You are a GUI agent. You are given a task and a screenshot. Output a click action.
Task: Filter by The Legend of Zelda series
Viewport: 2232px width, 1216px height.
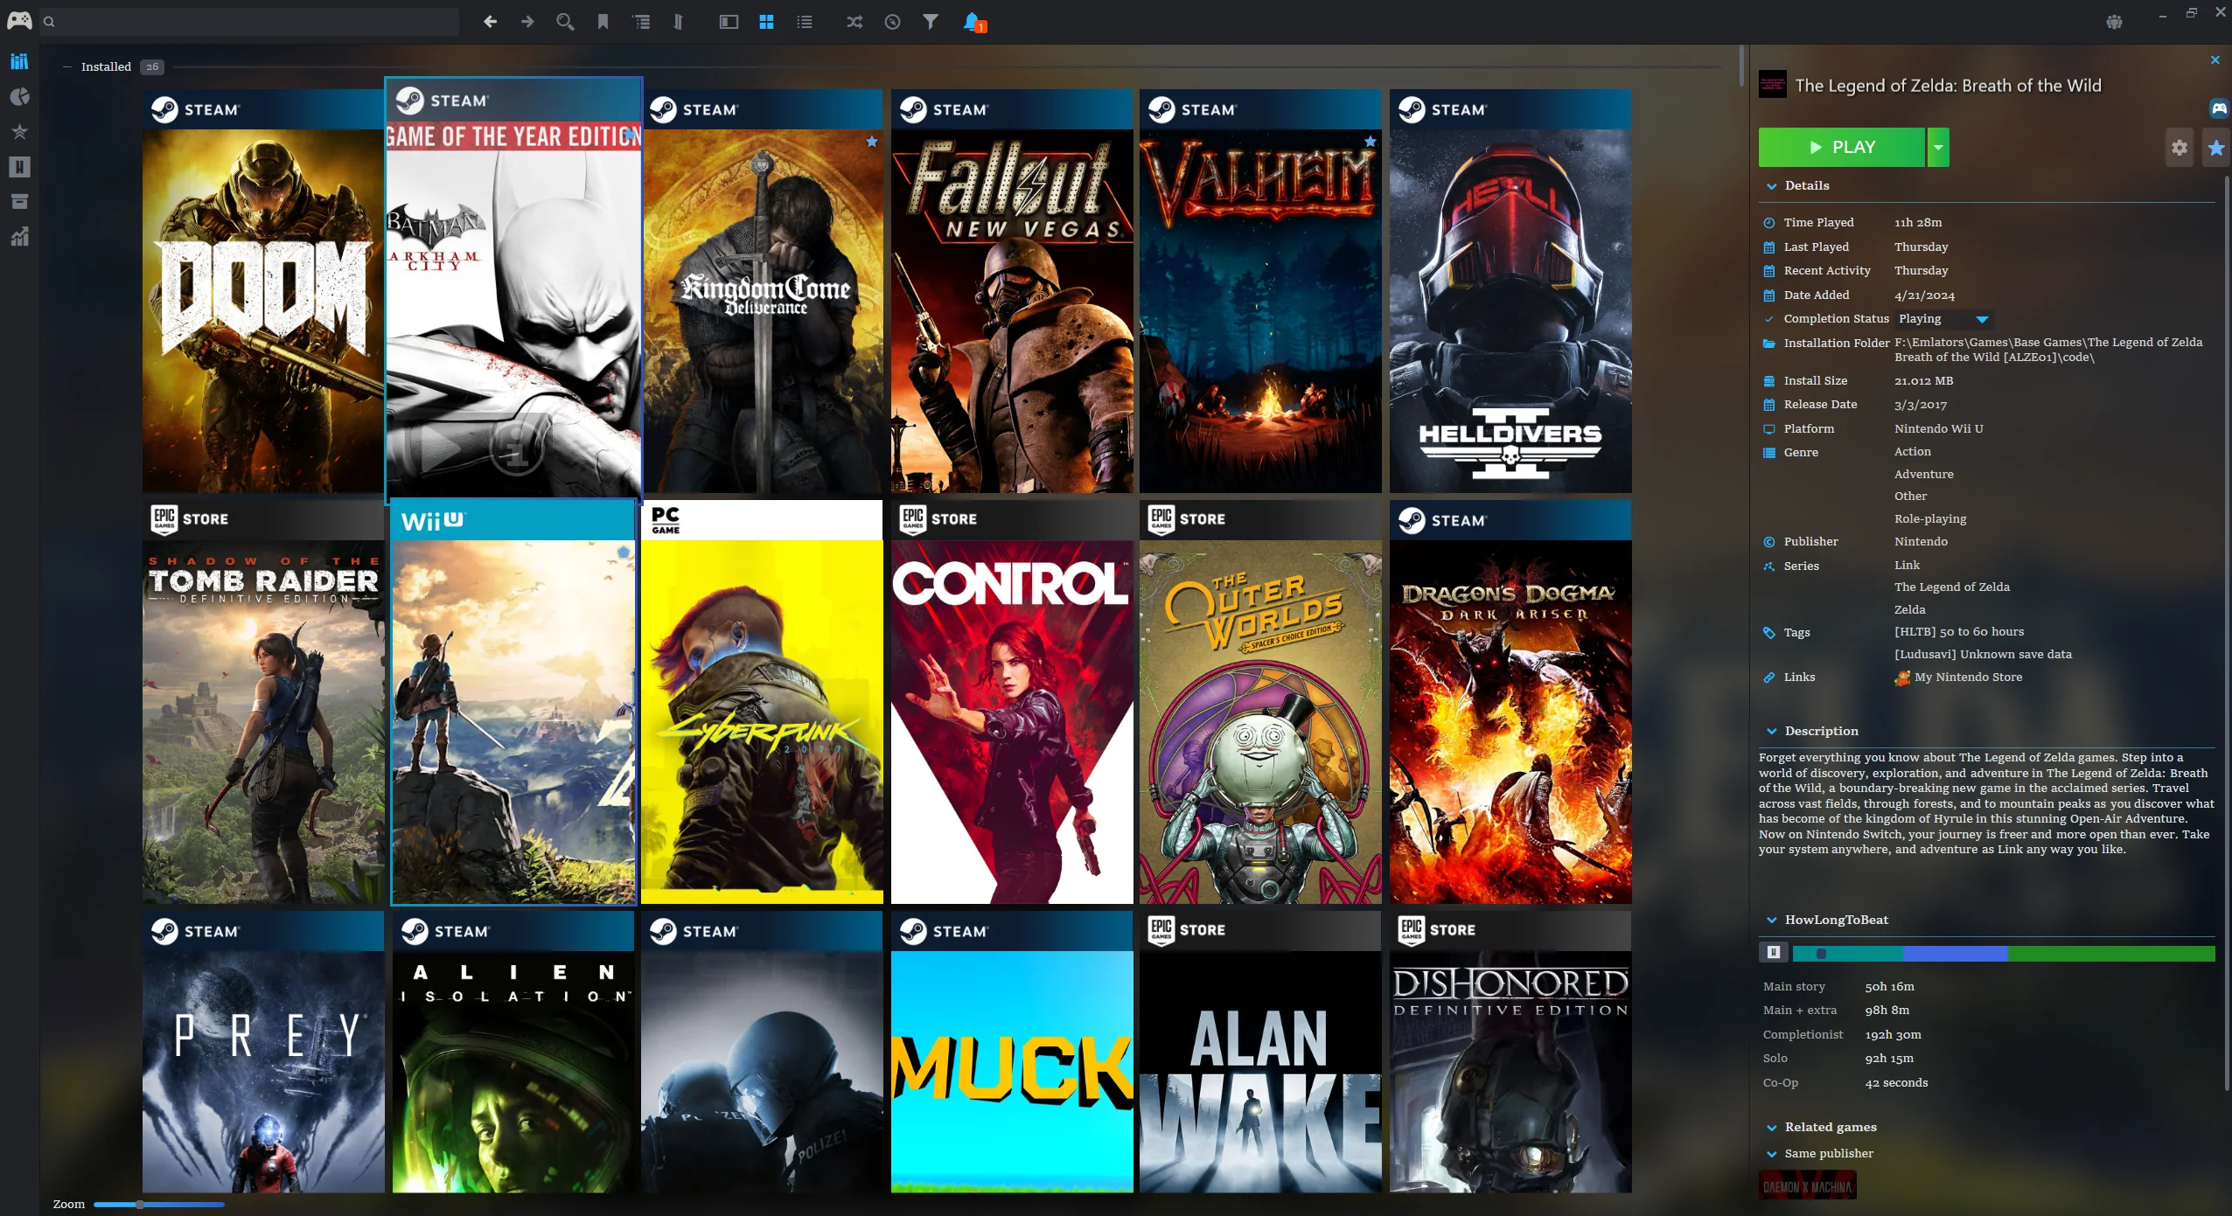coord(1951,587)
